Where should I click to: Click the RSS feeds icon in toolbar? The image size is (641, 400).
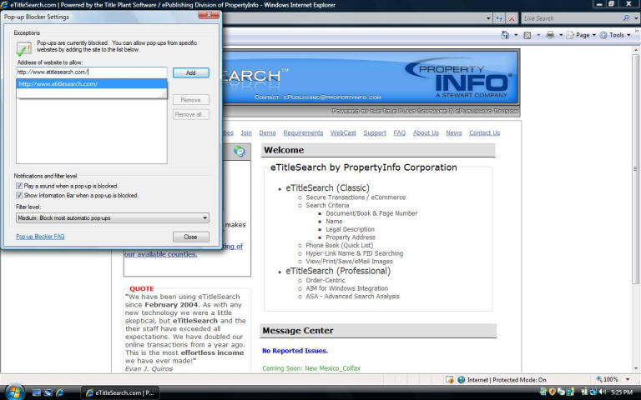click(527, 36)
